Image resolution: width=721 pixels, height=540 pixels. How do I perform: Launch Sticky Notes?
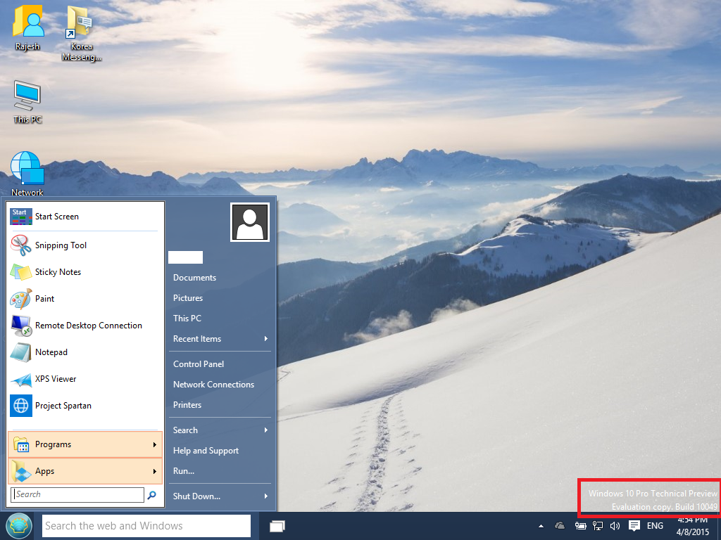click(59, 272)
